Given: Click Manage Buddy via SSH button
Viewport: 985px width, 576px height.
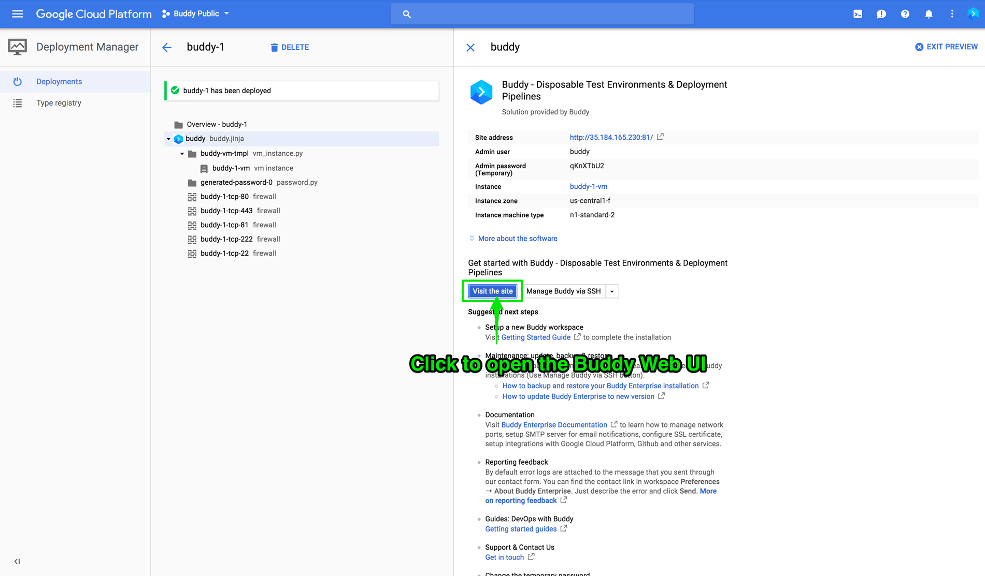Looking at the screenshot, I should [563, 291].
